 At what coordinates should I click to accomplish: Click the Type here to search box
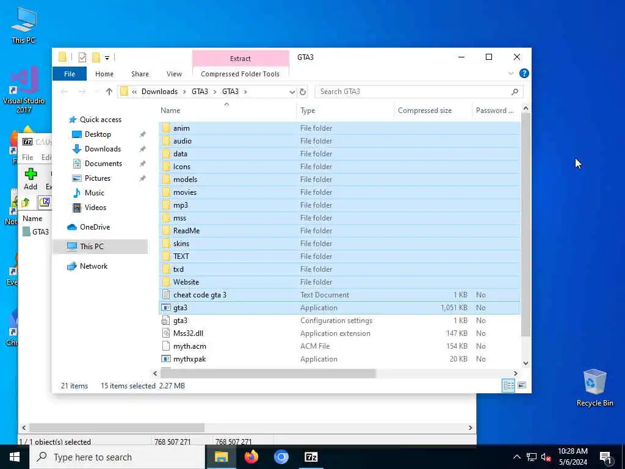coord(118,457)
